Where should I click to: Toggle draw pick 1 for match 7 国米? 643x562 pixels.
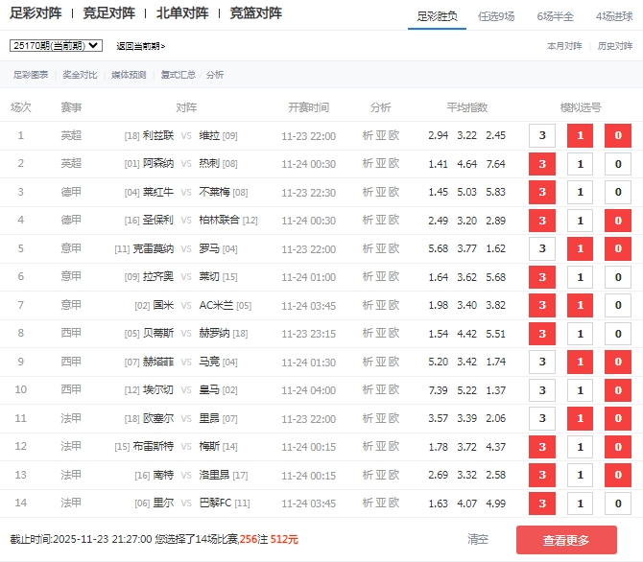580,306
